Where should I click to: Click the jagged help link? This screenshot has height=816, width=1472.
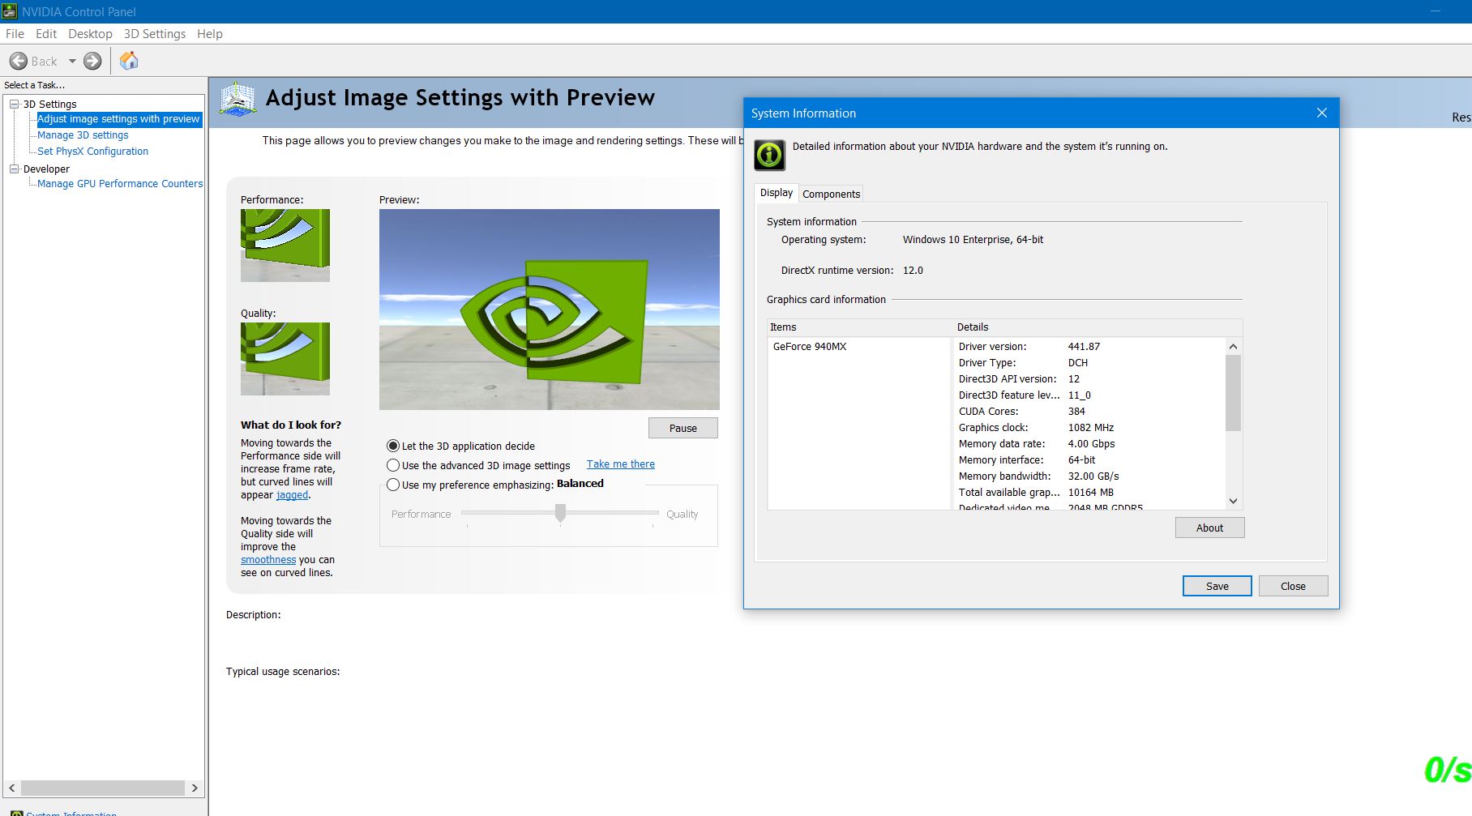click(x=292, y=495)
